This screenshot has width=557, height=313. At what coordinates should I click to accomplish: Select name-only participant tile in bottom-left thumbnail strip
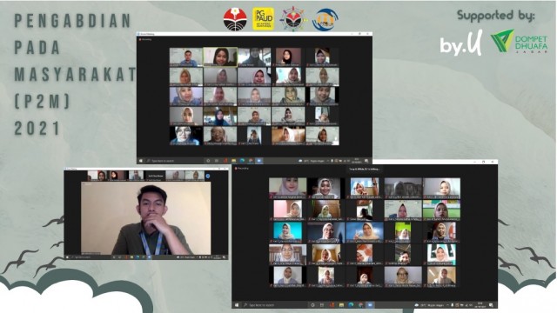point(155,176)
